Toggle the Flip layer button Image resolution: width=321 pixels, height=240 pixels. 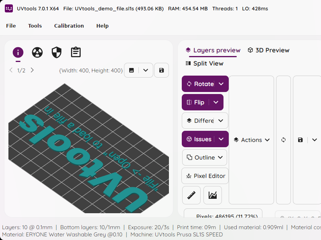(x=195, y=102)
